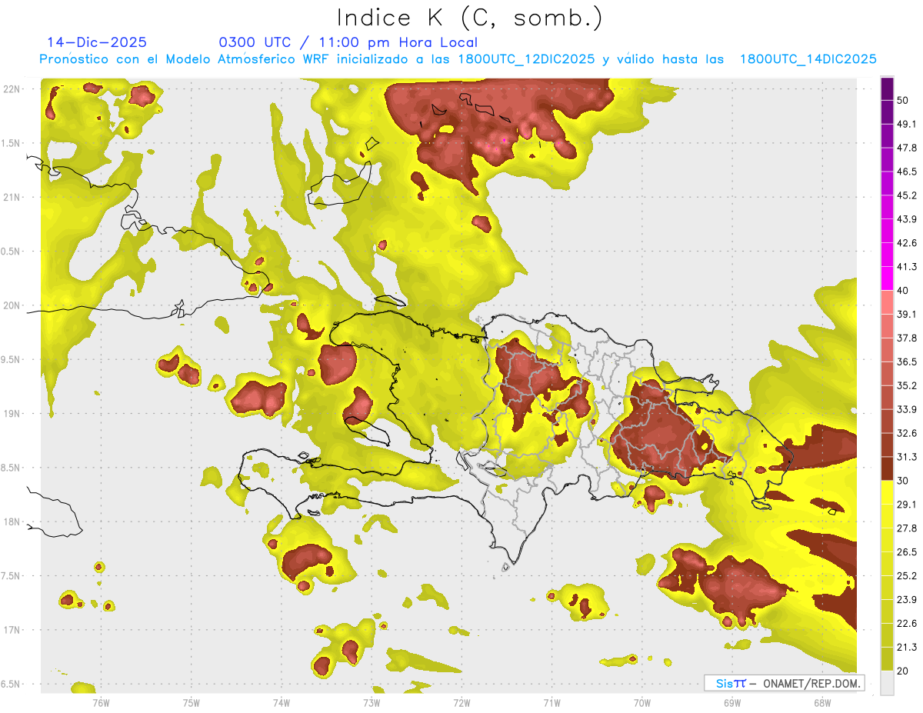Image resolution: width=923 pixels, height=713 pixels.
Task: Click the colorbar value "45.2"
Action: (x=907, y=195)
